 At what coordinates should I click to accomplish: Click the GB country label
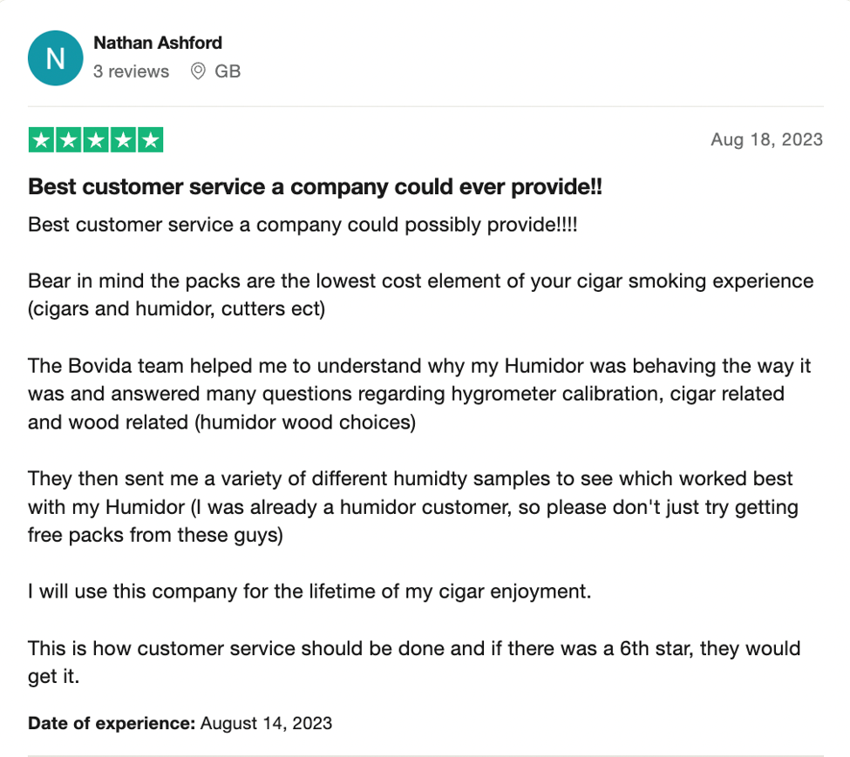[228, 71]
